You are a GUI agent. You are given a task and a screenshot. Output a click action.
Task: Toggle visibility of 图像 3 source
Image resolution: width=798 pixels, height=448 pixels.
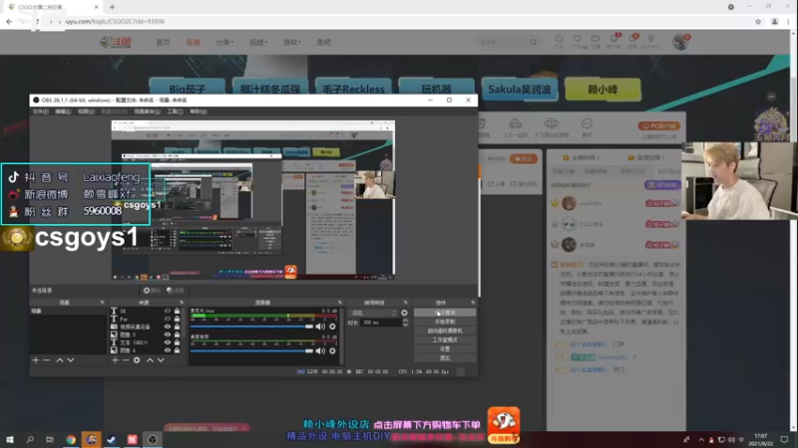click(167, 335)
